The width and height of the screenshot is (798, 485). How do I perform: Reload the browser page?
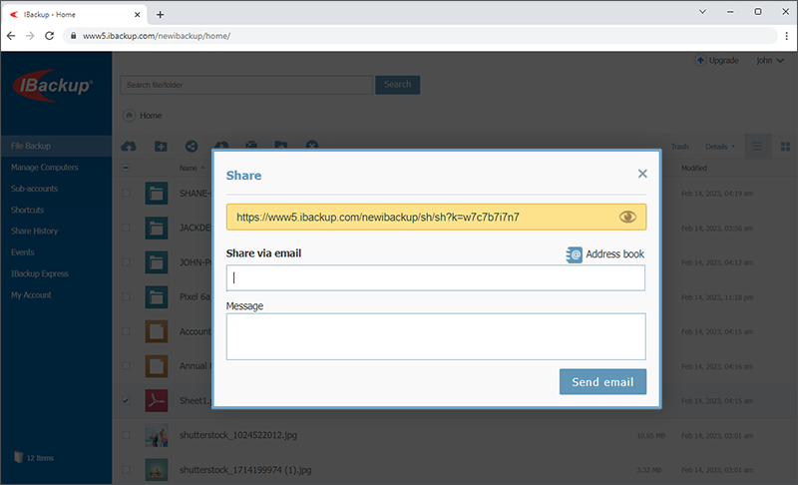[x=50, y=35]
